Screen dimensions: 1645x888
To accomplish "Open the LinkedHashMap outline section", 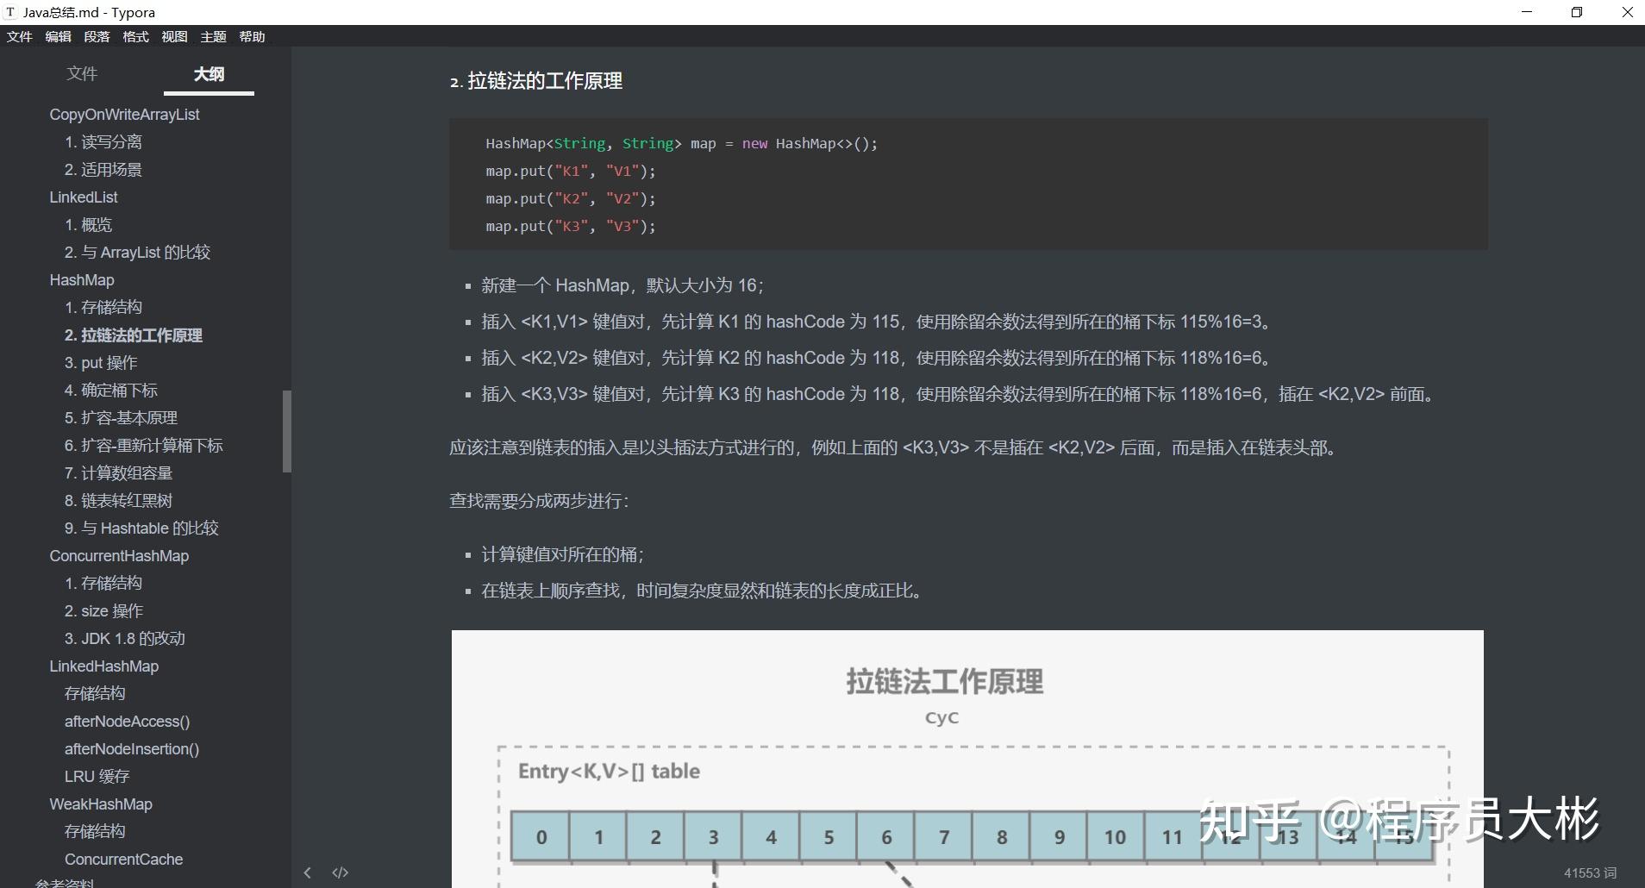I will tap(103, 666).
